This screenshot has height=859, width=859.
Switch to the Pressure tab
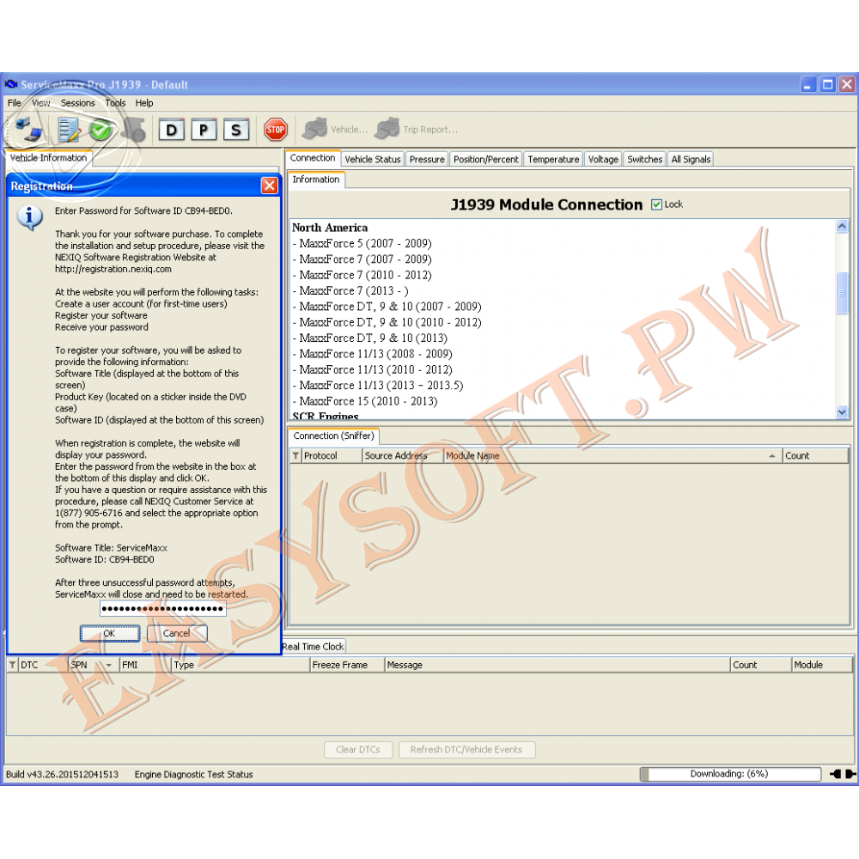[x=427, y=160]
